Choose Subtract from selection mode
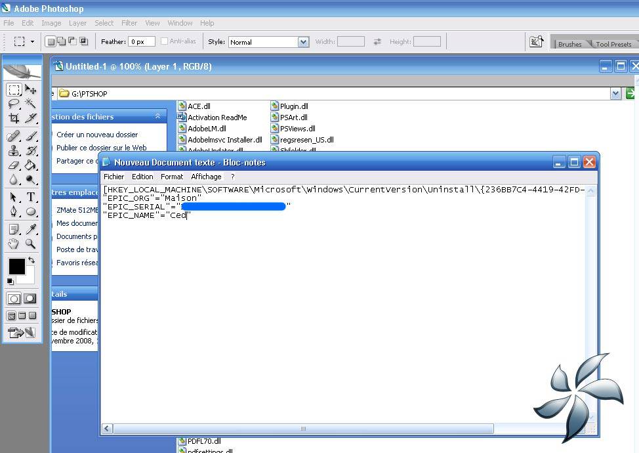This screenshot has width=639, height=453. (x=72, y=41)
